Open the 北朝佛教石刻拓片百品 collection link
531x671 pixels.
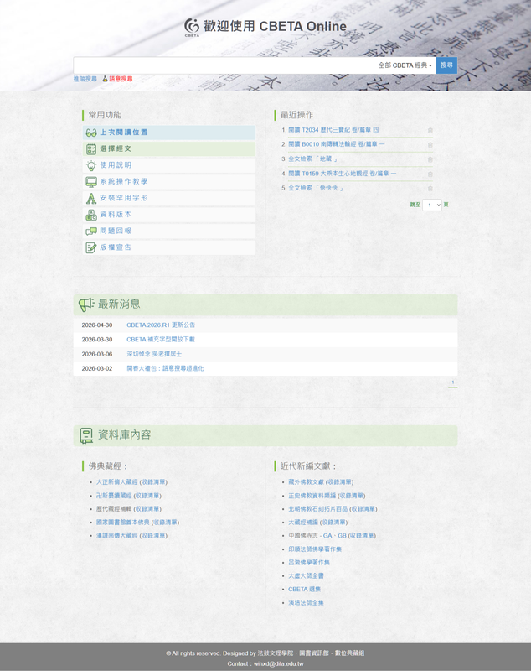coord(317,509)
